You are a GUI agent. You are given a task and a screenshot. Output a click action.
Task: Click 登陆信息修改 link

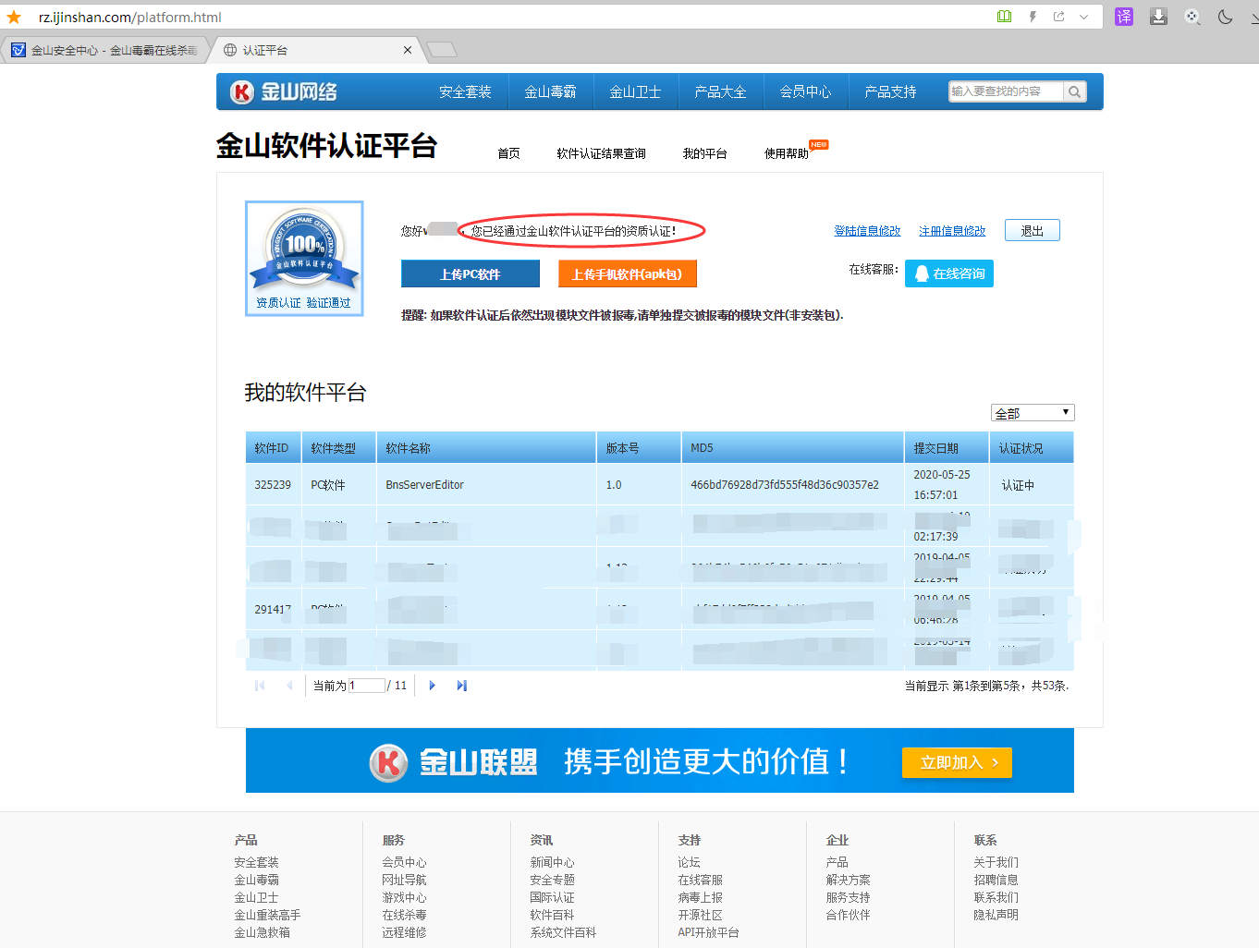(867, 231)
